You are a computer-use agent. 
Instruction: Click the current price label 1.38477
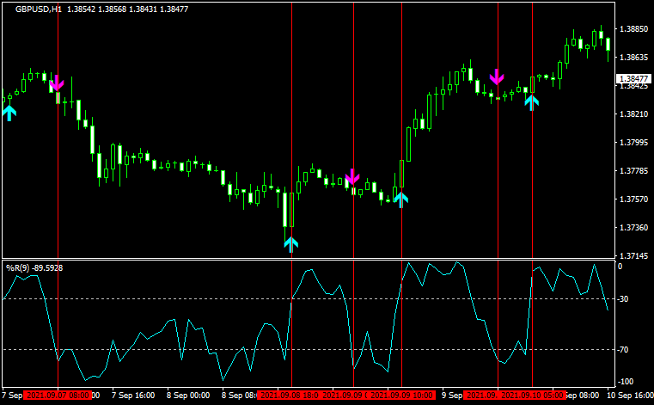633,79
